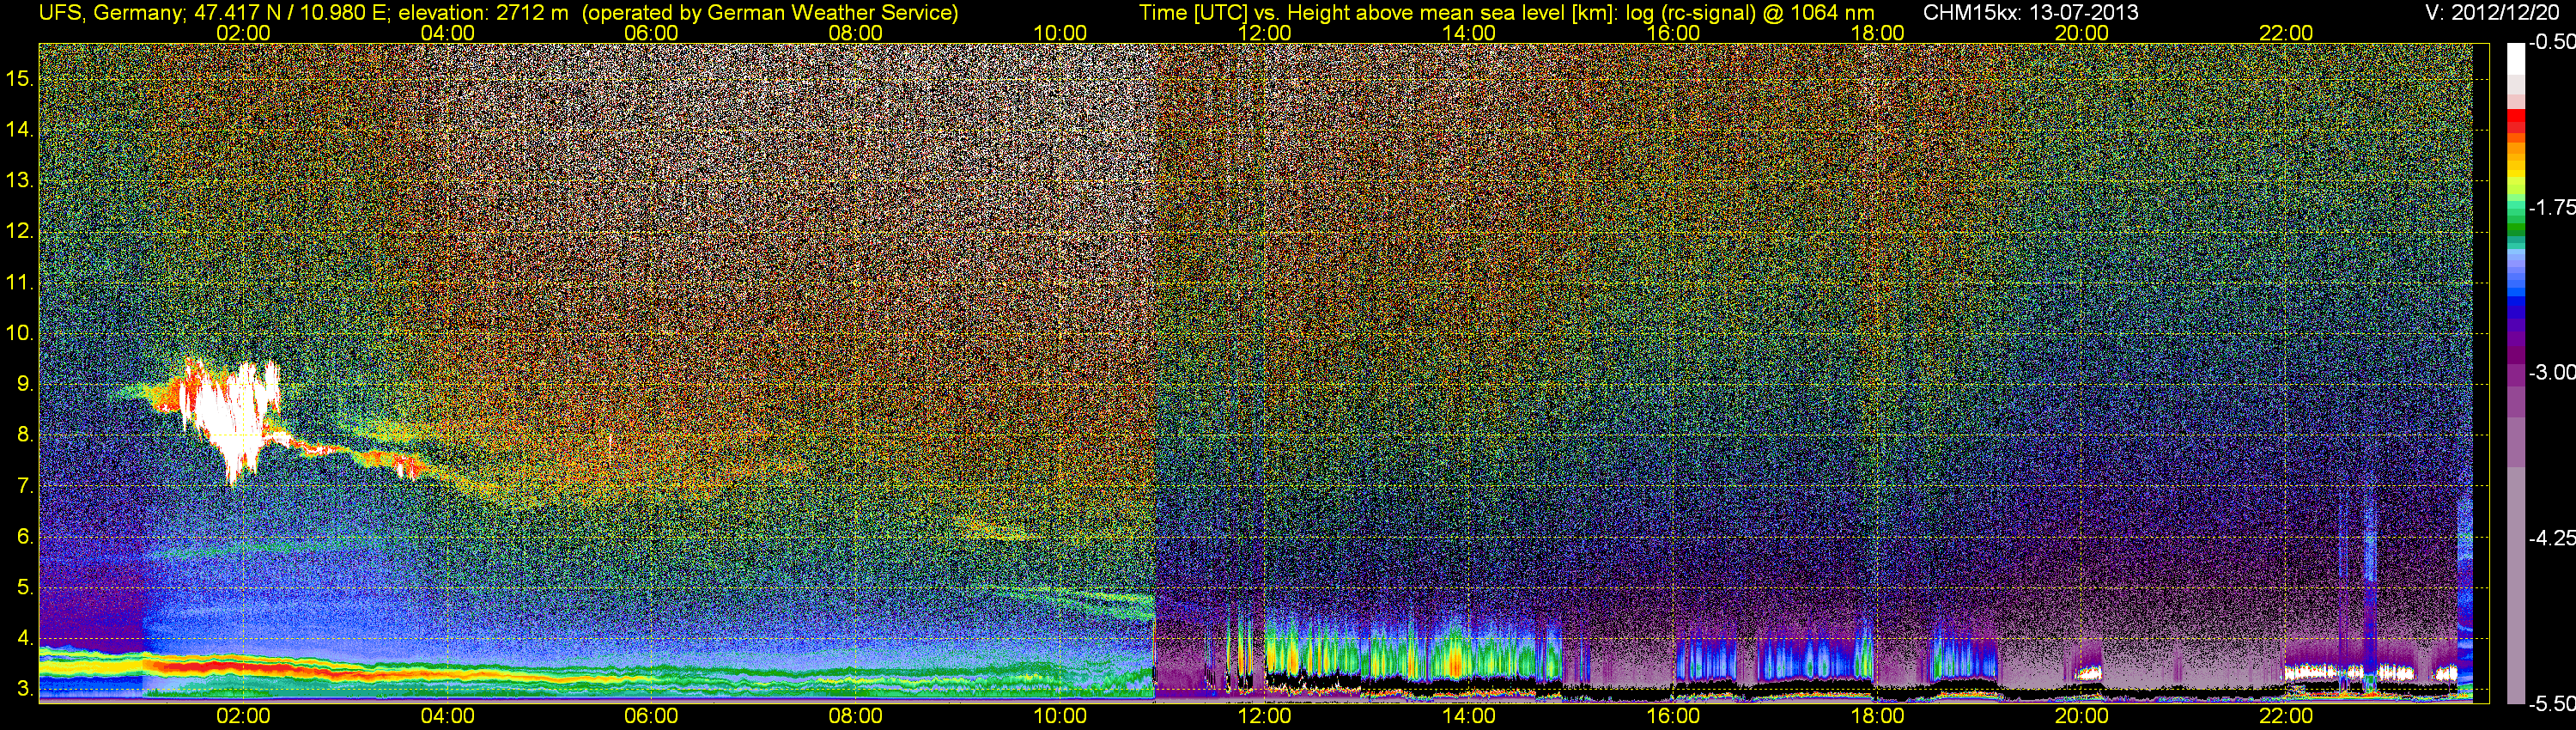Click the 13. km label on the height axis
The height and width of the screenshot is (730, 2576).
pyautogui.click(x=19, y=181)
